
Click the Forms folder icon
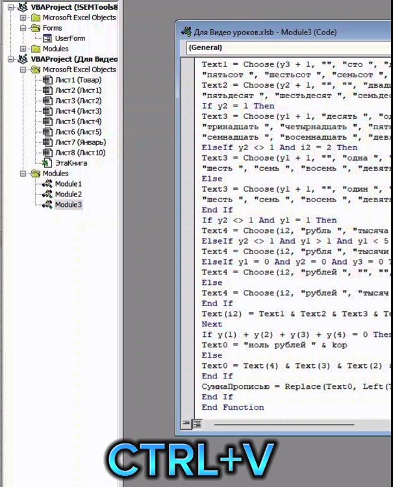click(x=36, y=28)
